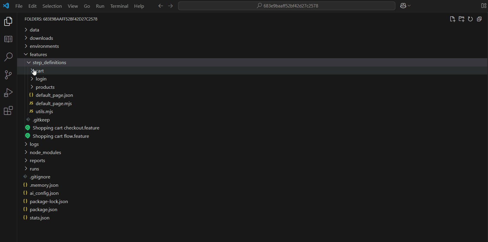The image size is (488, 242).
Task: Open the Search view in activity bar
Action: point(8,57)
